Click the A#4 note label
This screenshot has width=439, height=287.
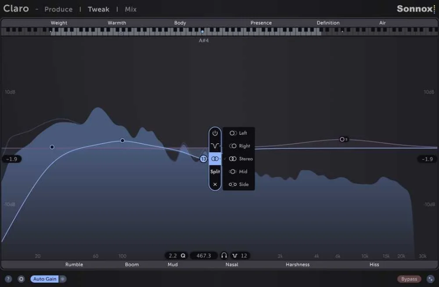[204, 41]
